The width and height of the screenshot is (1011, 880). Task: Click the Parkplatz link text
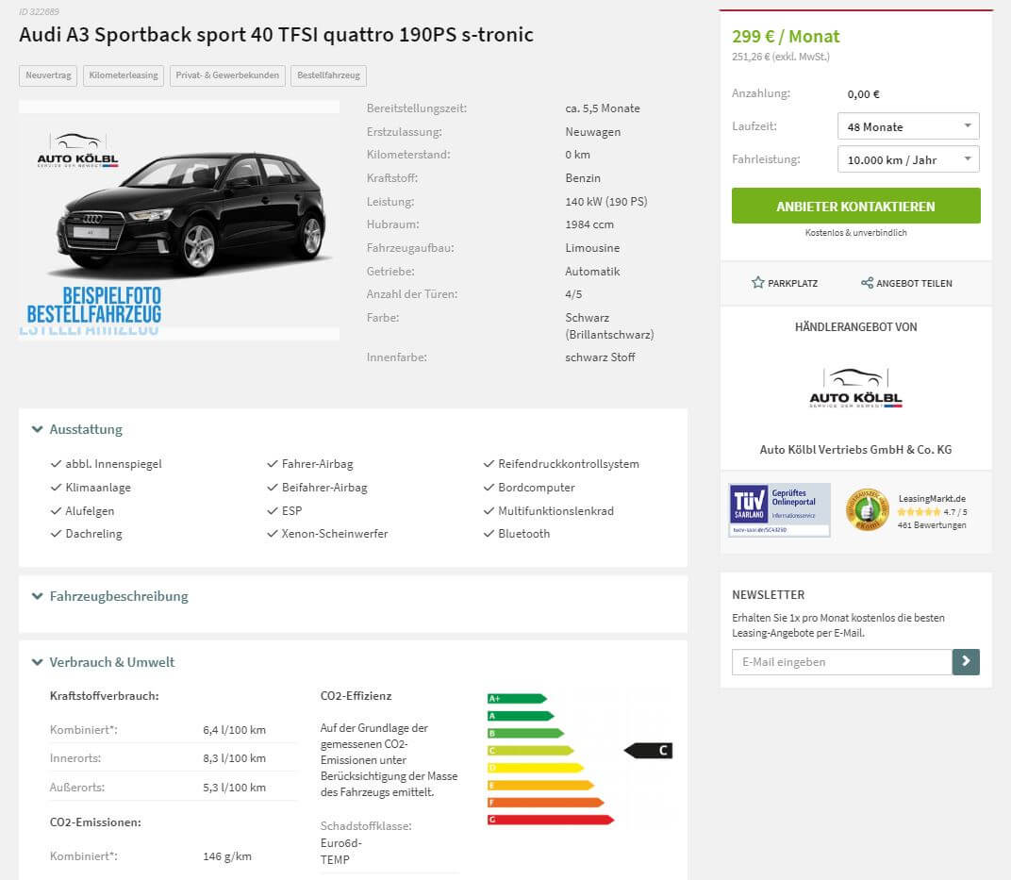tap(792, 283)
